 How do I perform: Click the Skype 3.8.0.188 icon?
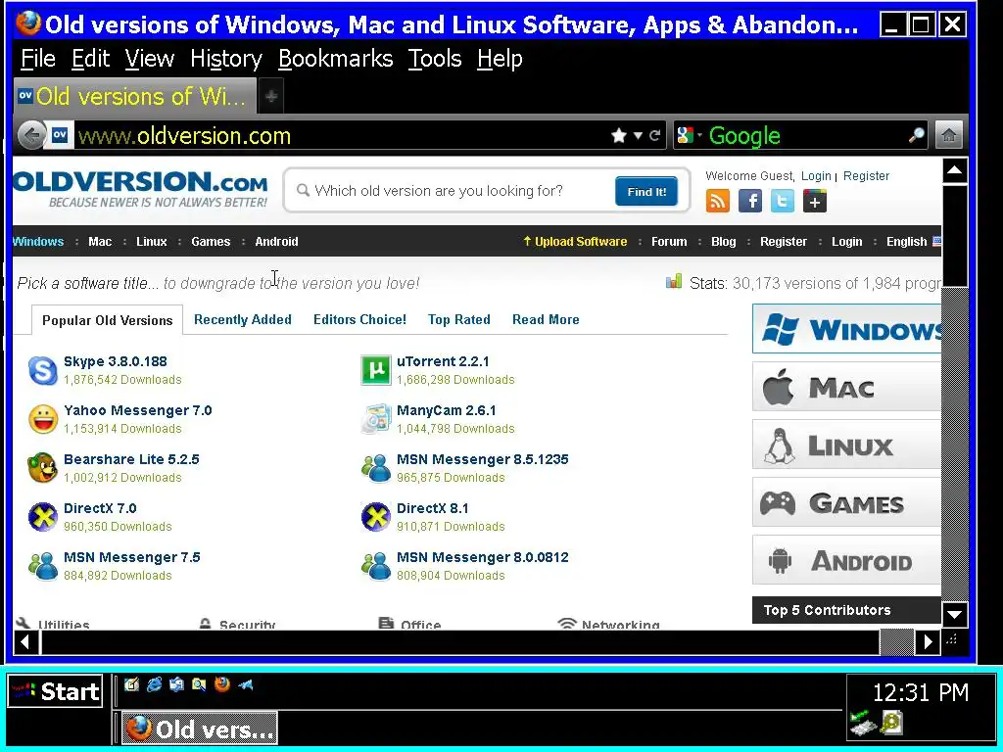43,370
